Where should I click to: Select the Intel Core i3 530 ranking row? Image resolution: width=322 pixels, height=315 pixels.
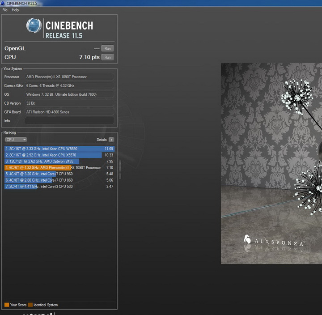tap(59, 187)
